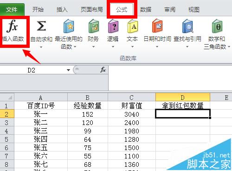232x171 pixels.
Task: Open Recently Used (最近使用的函数) book icon
Action: [x=69, y=26]
